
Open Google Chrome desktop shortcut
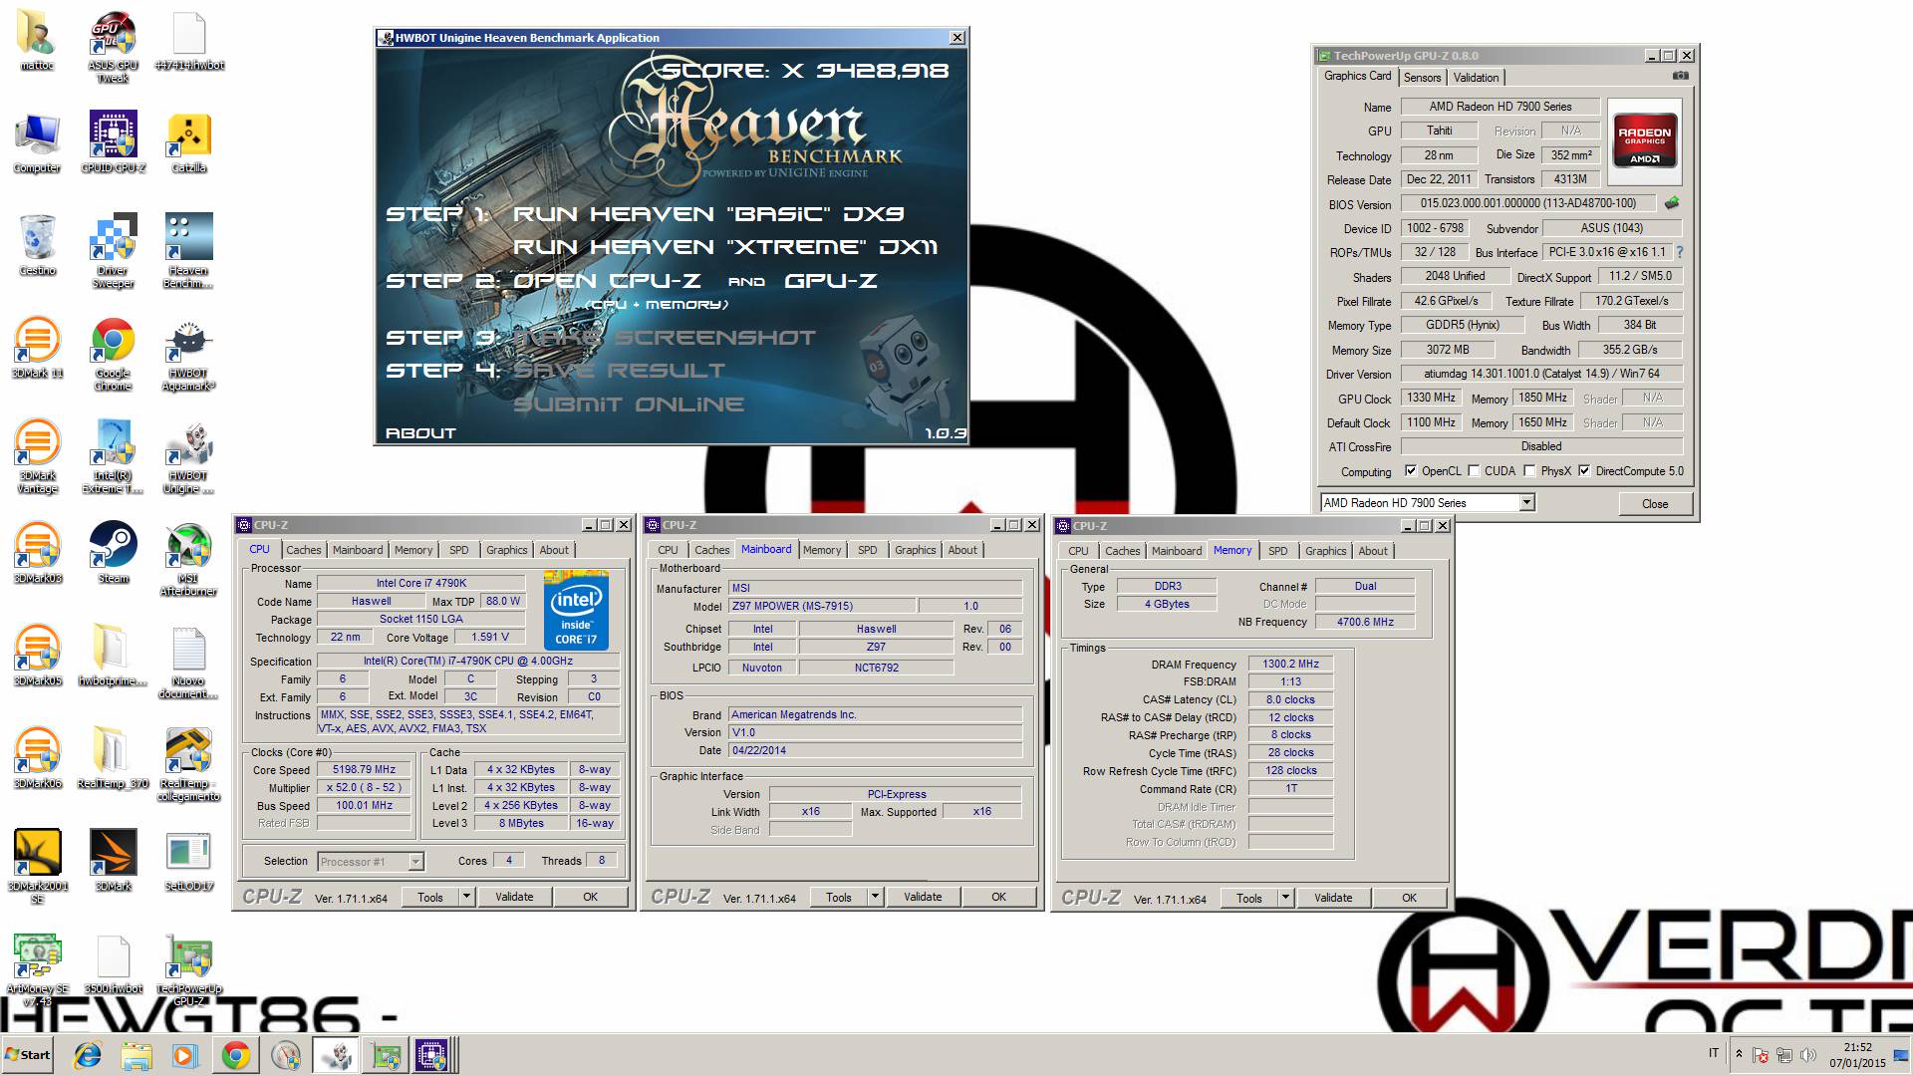click(113, 354)
